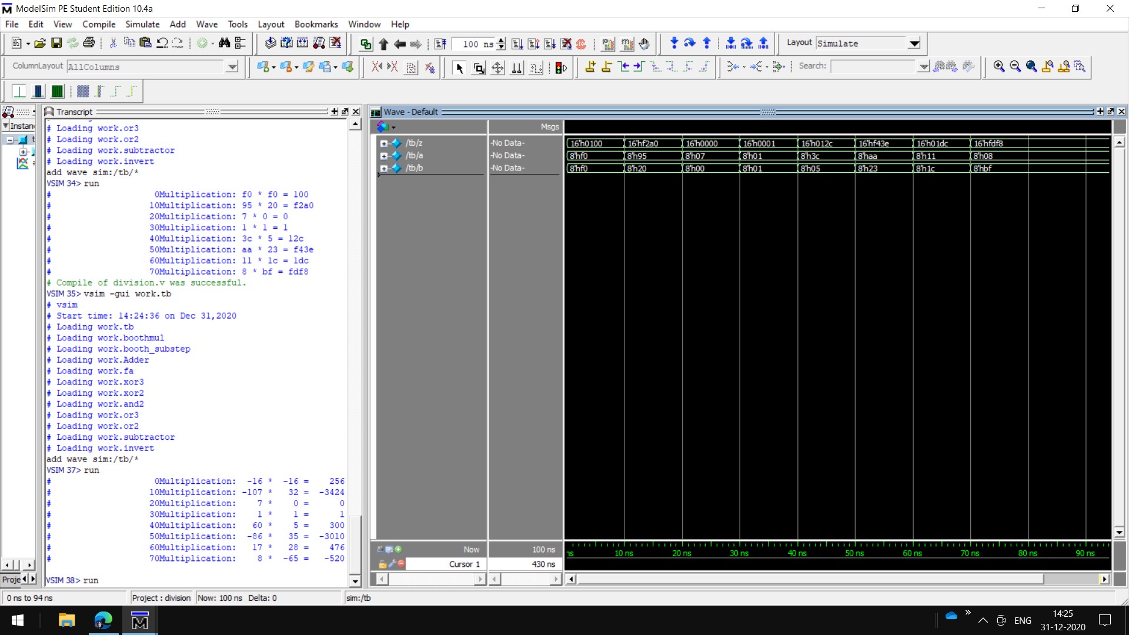Open the ColumnLayout AllColumns dropdown
Viewport: 1129px width, 635px height.
pyautogui.click(x=232, y=66)
